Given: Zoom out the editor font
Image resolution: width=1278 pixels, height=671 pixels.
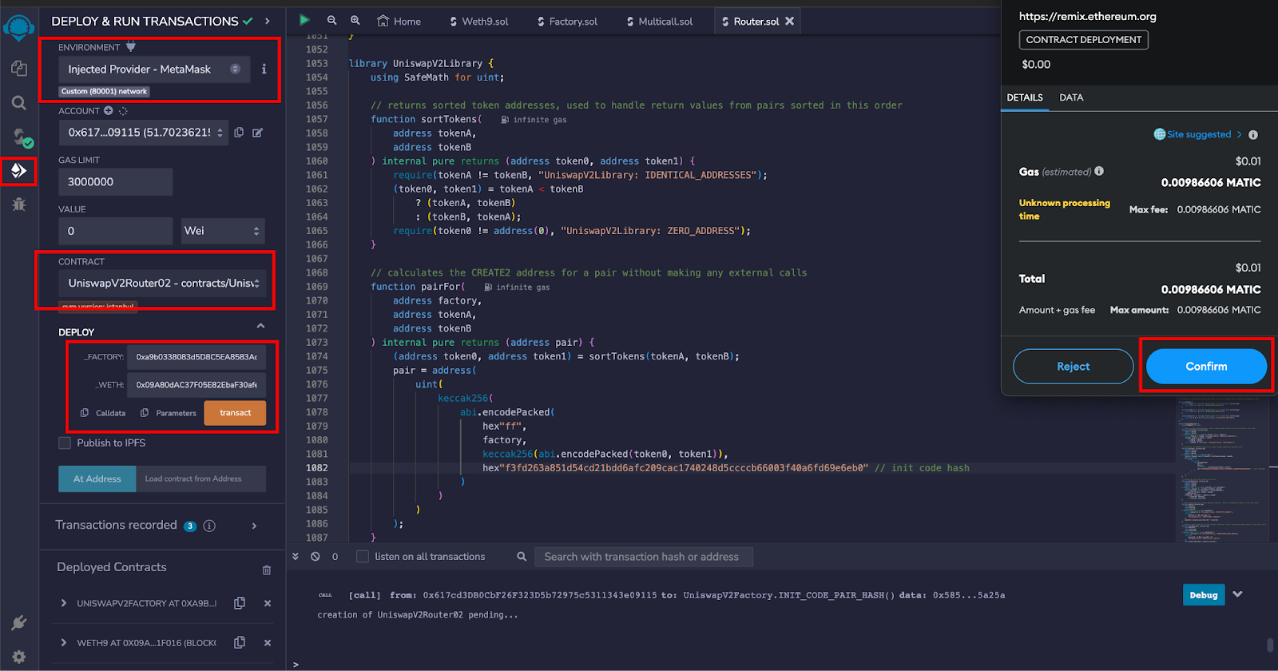Looking at the screenshot, I should [331, 21].
